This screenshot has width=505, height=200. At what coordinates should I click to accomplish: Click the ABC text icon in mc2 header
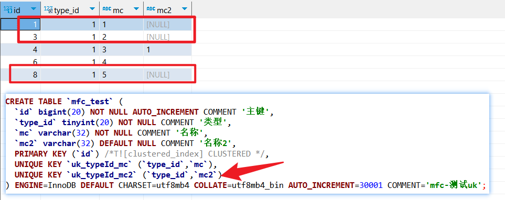click(x=151, y=9)
